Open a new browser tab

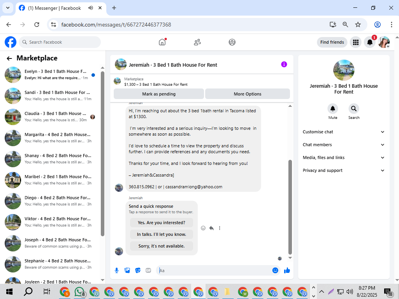point(114,8)
